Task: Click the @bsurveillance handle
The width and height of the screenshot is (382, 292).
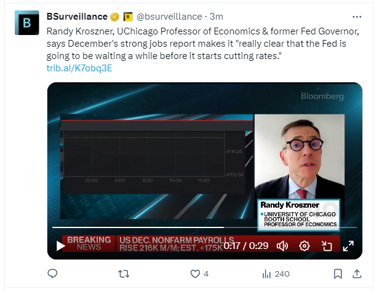Action: coord(169,17)
